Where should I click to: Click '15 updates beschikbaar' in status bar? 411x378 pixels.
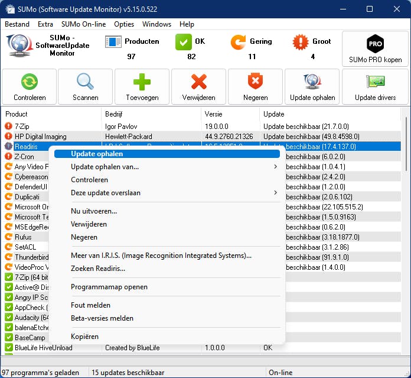(x=128, y=373)
